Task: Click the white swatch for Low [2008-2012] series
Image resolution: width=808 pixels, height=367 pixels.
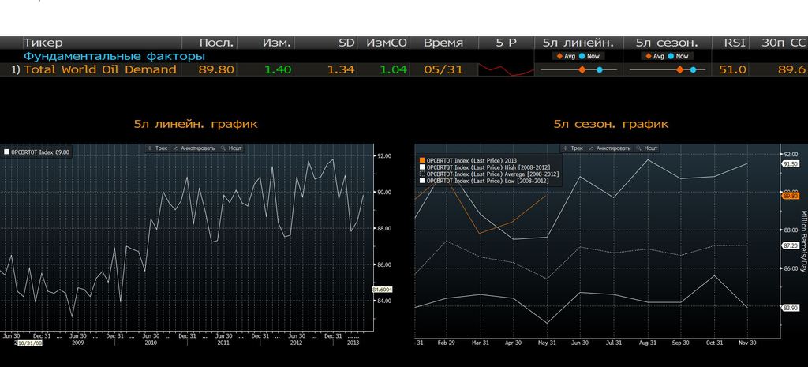Action: point(423,181)
